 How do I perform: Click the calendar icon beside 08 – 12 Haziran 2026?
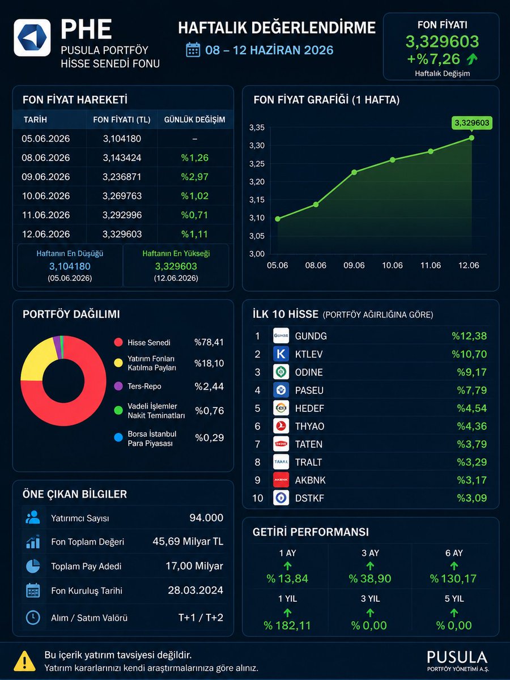(x=193, y=49)
